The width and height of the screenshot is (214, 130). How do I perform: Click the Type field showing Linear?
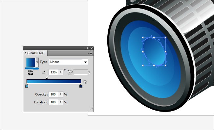66,62
